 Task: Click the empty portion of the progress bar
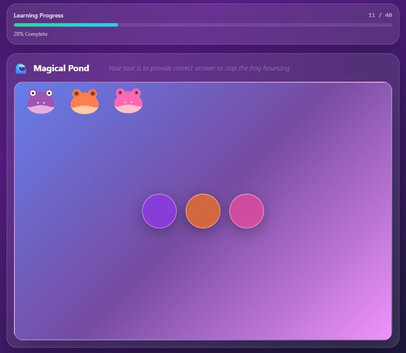pyautogui.click(x=262, y=25)
